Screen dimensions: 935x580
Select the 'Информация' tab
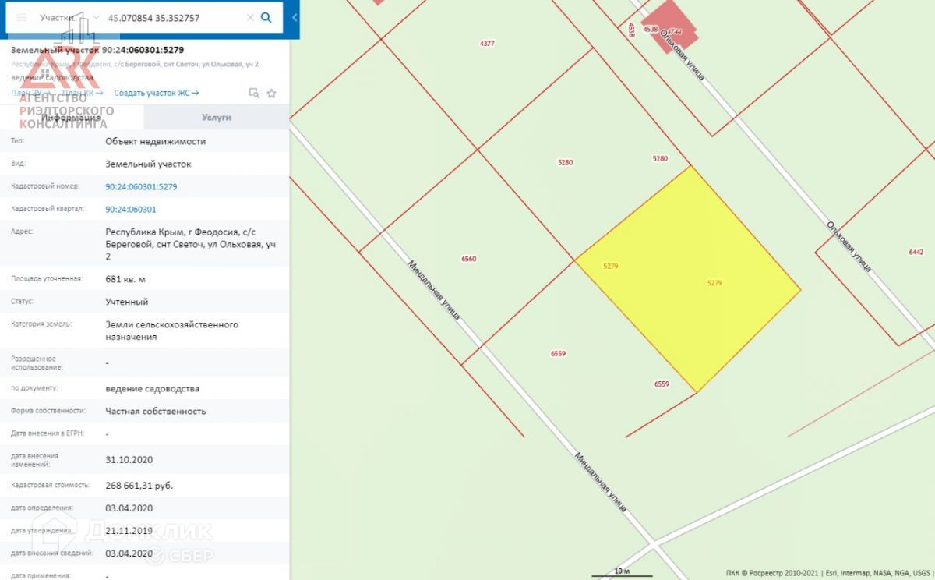[x=72, y=117]
